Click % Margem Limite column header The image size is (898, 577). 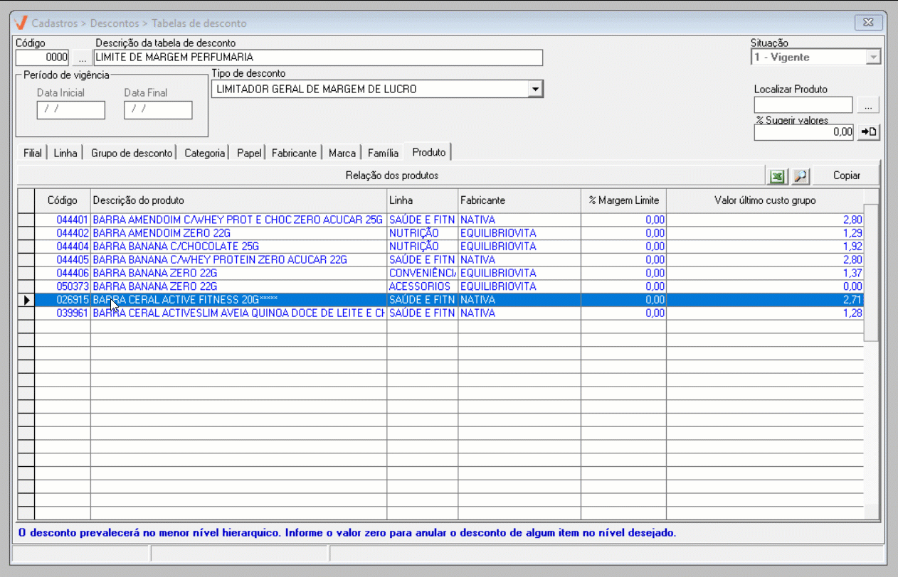[x=623, y=200]
